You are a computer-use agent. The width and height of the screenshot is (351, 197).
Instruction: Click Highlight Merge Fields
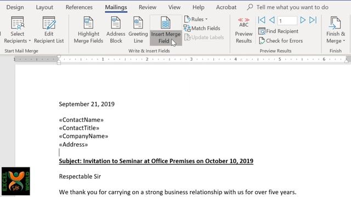88,30
